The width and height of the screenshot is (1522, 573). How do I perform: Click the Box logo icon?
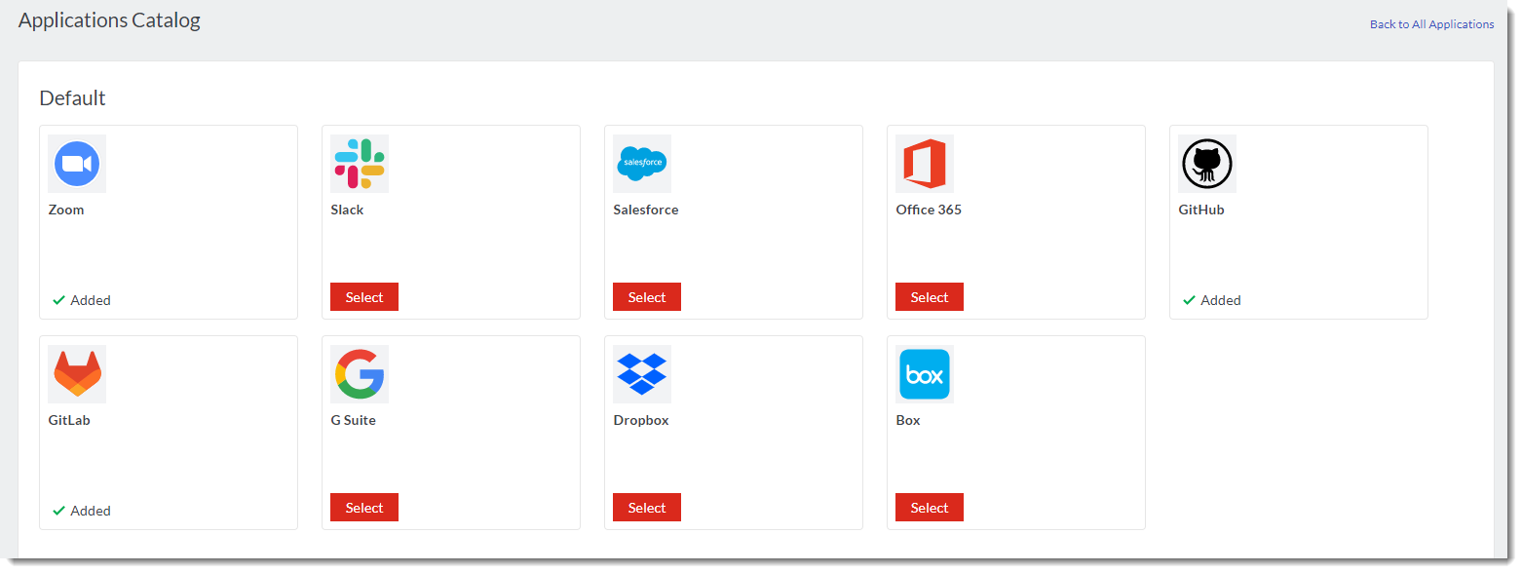(925, 374)
